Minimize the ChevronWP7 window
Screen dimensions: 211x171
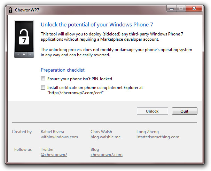click(x=172, y=9)
